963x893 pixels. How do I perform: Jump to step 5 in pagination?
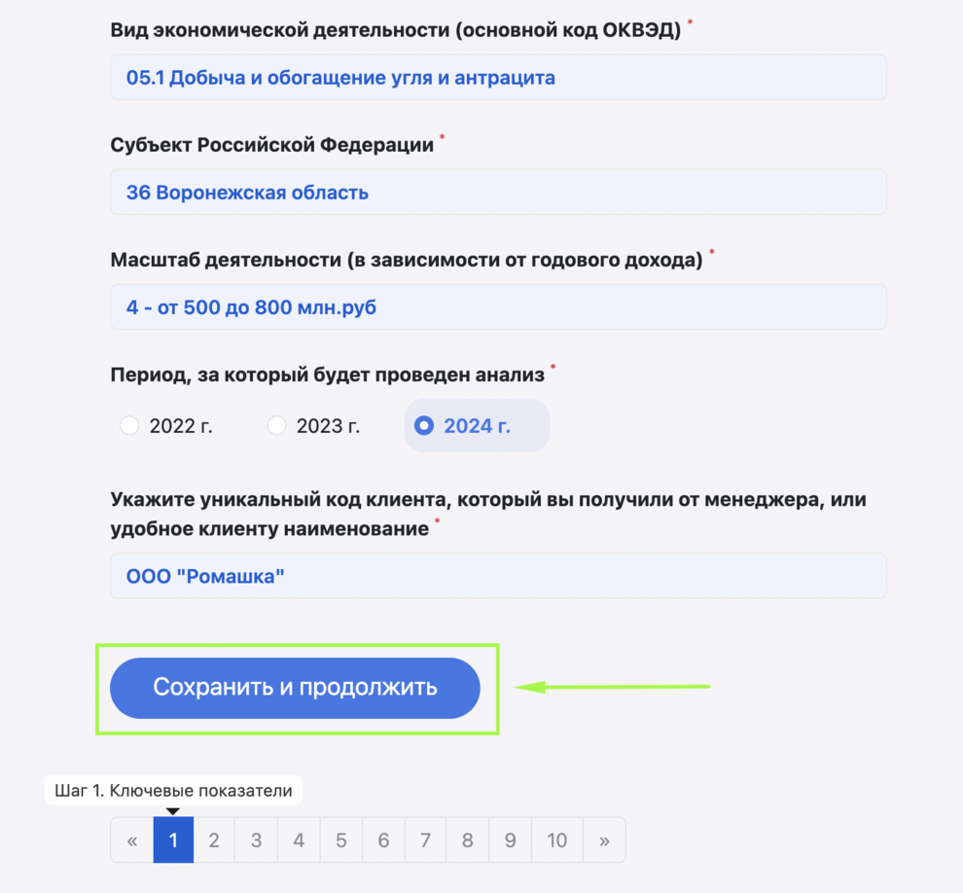point(340,839)
